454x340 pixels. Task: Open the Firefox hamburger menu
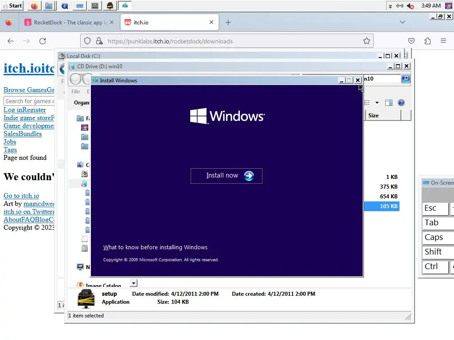443,41
